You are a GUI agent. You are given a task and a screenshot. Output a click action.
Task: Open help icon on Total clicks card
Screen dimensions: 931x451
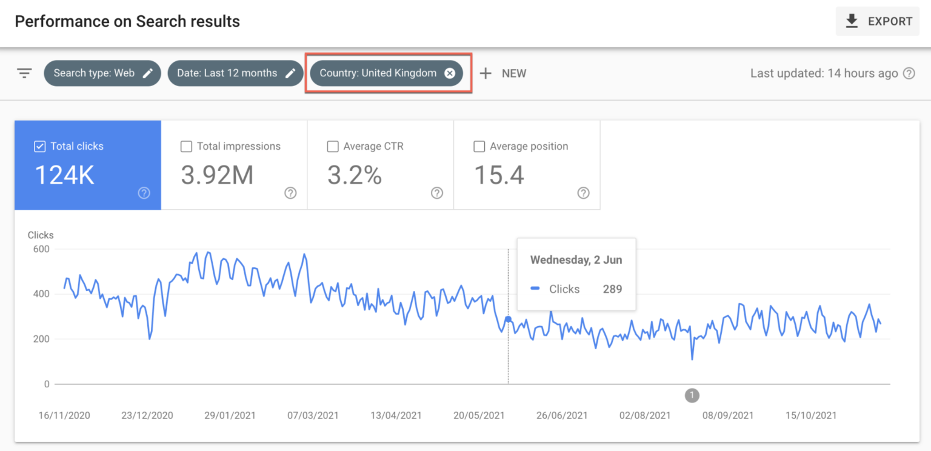pos(144,193)
